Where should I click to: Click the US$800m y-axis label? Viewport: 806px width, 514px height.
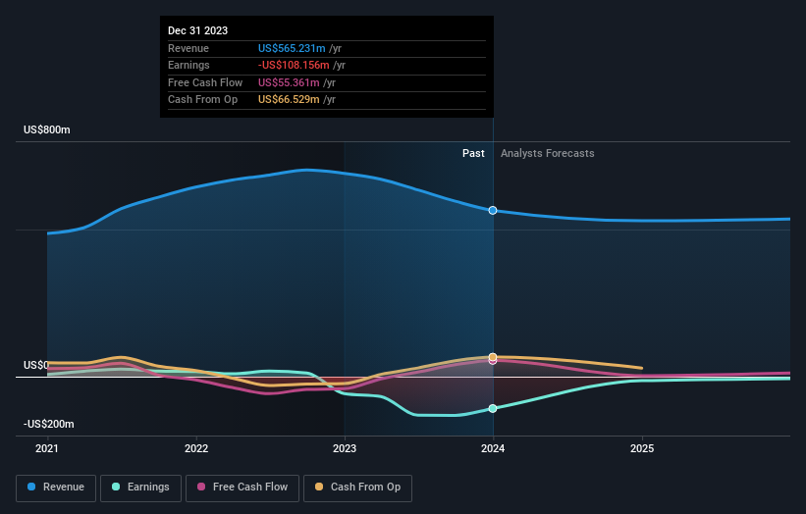point(47,129)
